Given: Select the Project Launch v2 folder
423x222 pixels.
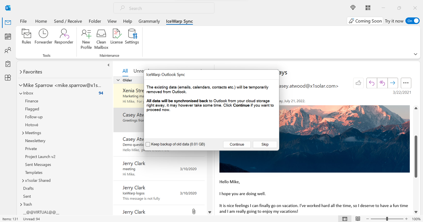Looking at the screenshot, I should coord(40,157).
